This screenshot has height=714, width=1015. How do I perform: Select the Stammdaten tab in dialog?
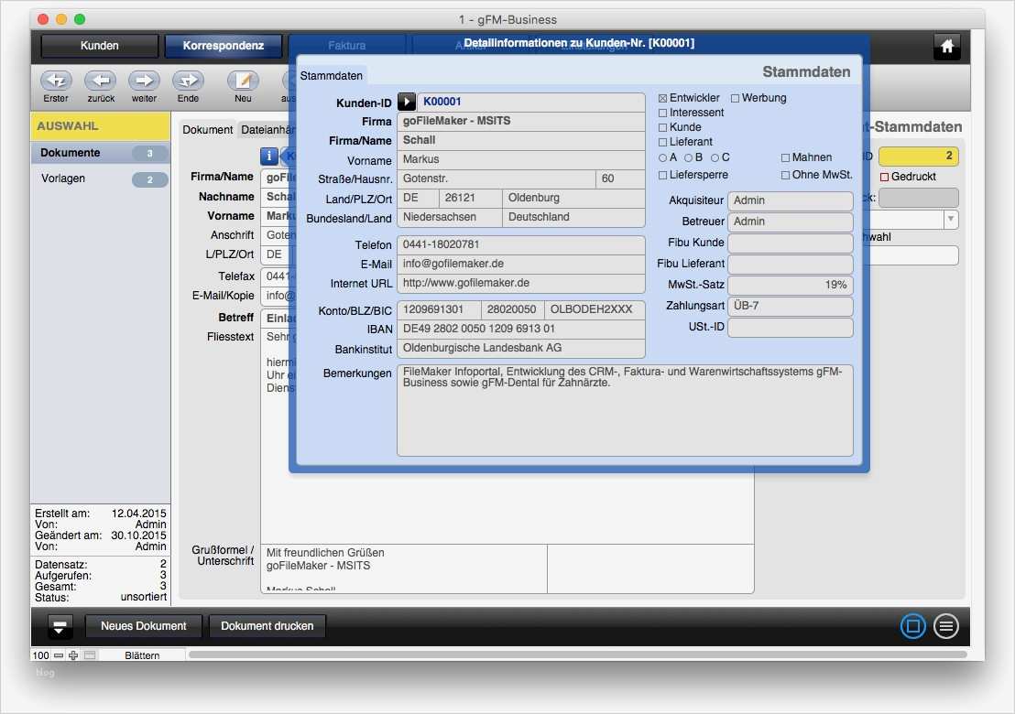click(332, 76)
